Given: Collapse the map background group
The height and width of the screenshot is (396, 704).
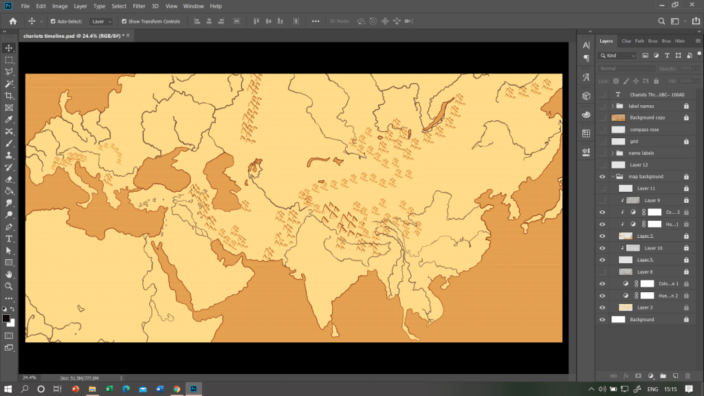Looking at the screenshot, I should point(612,177).
